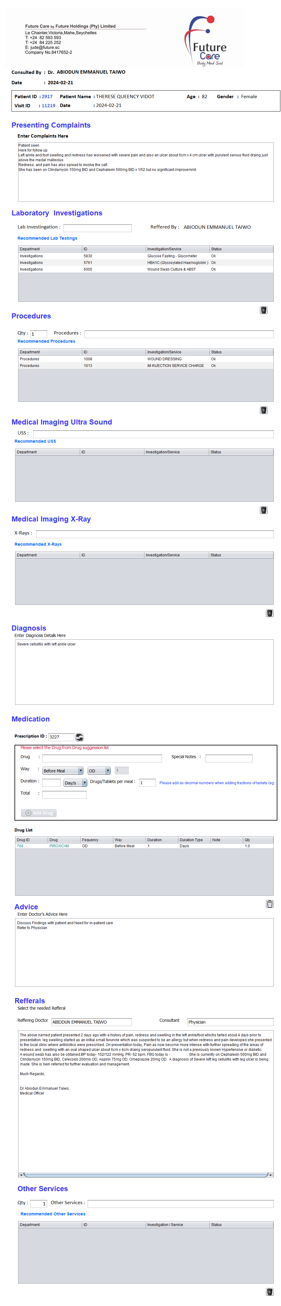Click the Special Notes text field
Viewport: 281px width, 1306px height.
click(x=228, y=758)
